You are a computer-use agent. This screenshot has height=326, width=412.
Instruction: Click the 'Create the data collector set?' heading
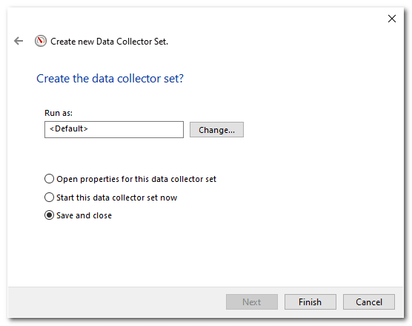tap(110, 79)
